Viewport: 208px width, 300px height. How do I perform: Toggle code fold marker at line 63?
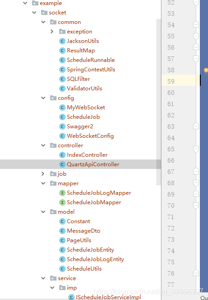(196, 126)
